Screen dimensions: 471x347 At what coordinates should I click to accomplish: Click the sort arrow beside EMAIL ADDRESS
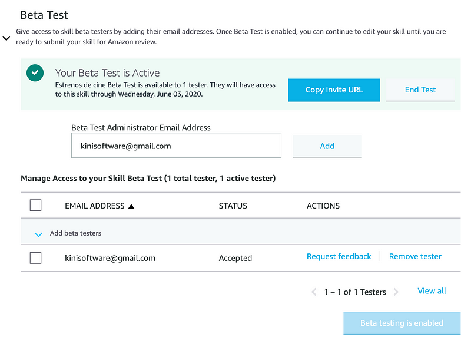(131, 206)
